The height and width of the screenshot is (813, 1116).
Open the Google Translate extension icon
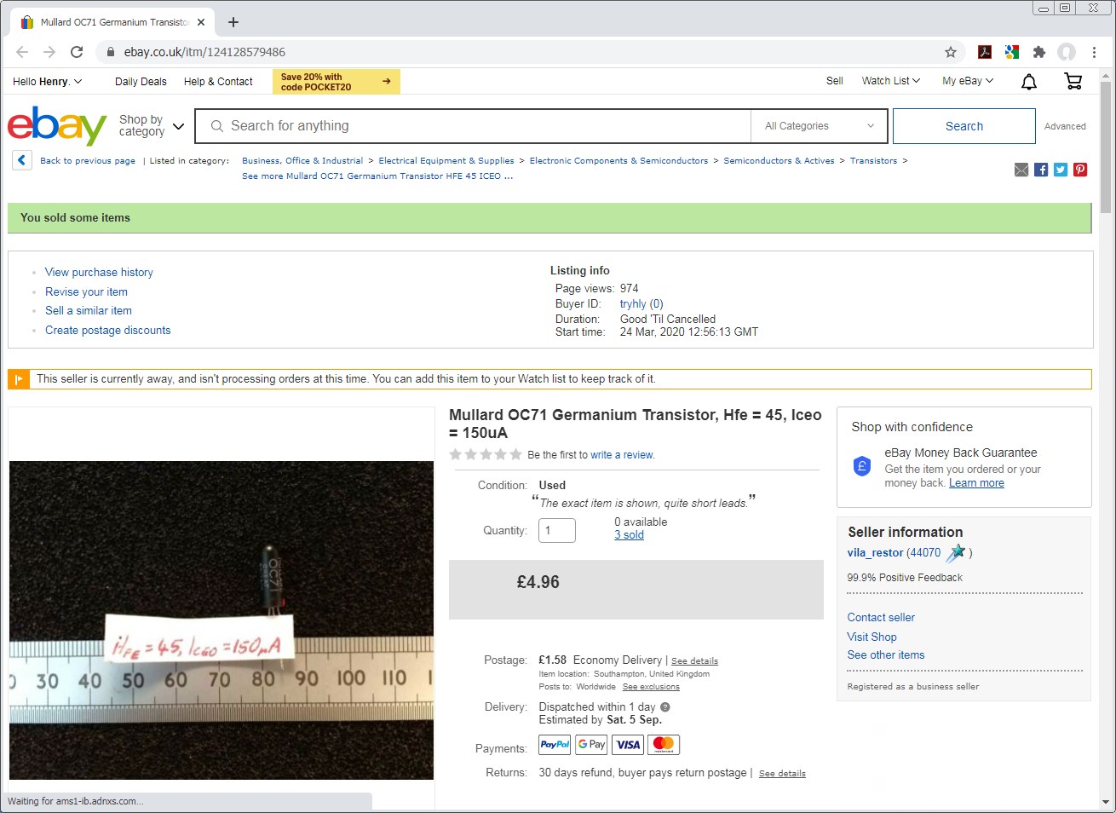tap(1012, 52)
